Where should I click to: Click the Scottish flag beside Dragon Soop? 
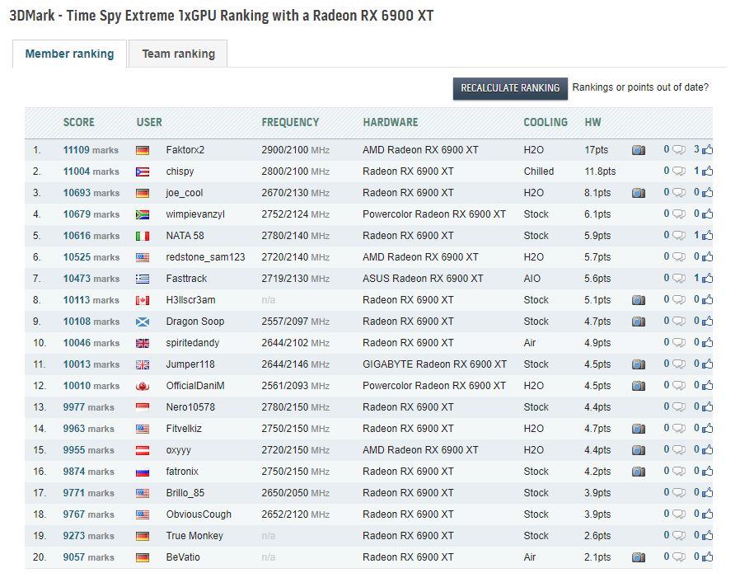point(143,322)
